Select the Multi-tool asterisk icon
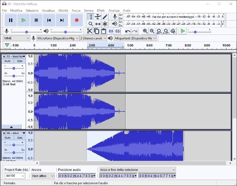Screen dimensions: 237x186 (105, 24)
